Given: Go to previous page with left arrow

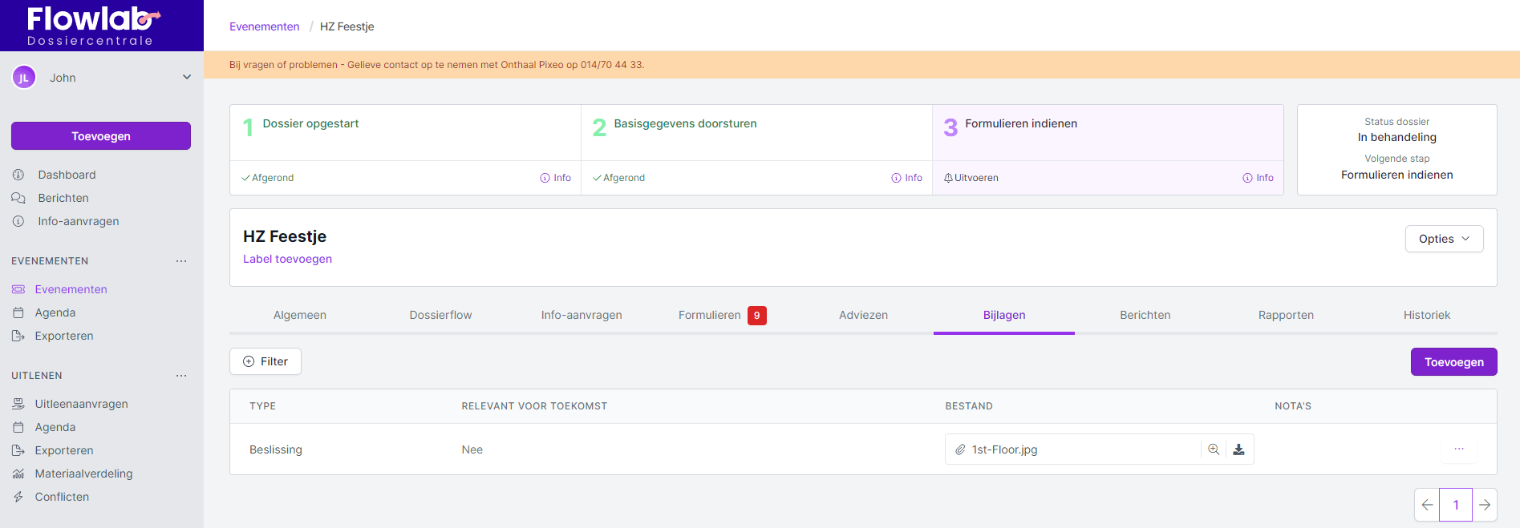Looking at the screenshot, I should [1427, 505].
